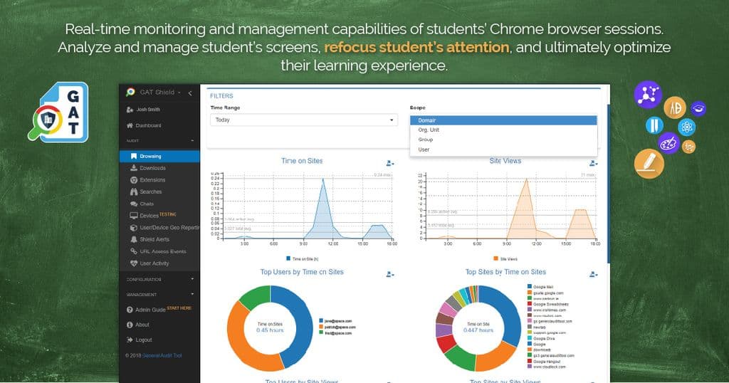Toggle Google Hangout in sites donut legend
Viewport: 729px width, 383px height.
[543, 361]
